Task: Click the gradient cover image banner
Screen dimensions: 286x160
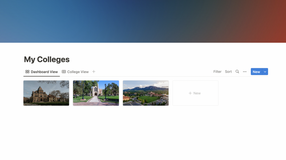Action: 143,21
